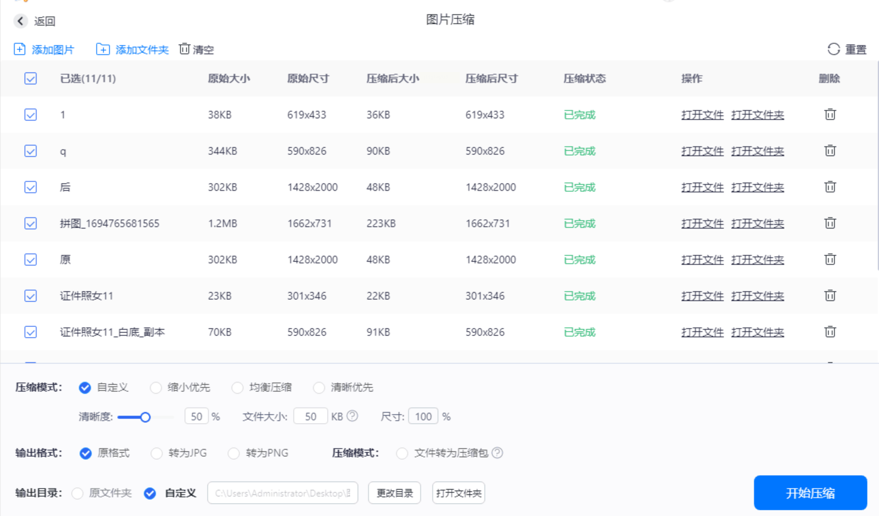Choose 转为JPG output format

pos(157,453)
